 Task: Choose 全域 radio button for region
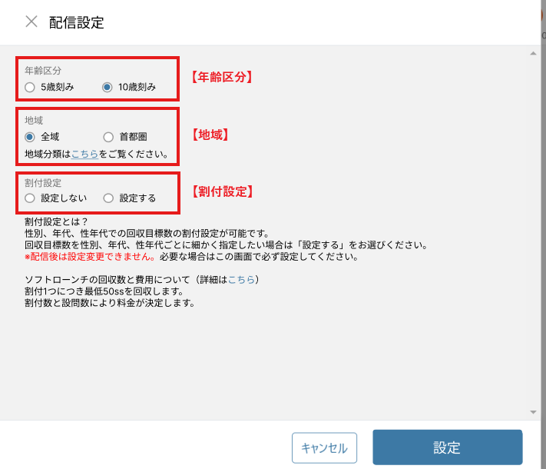(x=30, y=137)
